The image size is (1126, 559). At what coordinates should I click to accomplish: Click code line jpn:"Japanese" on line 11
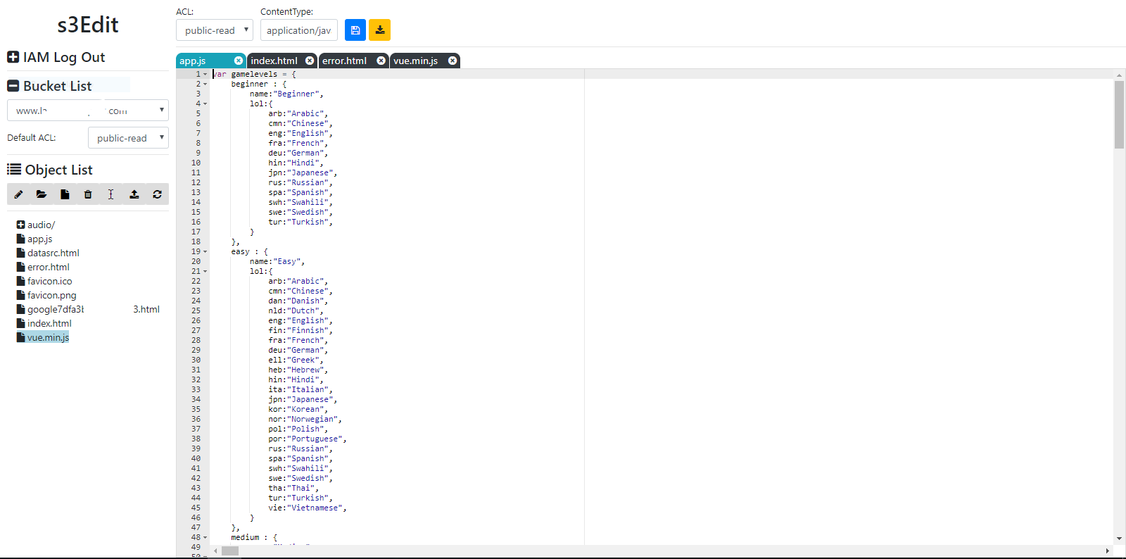click(303, 172)
